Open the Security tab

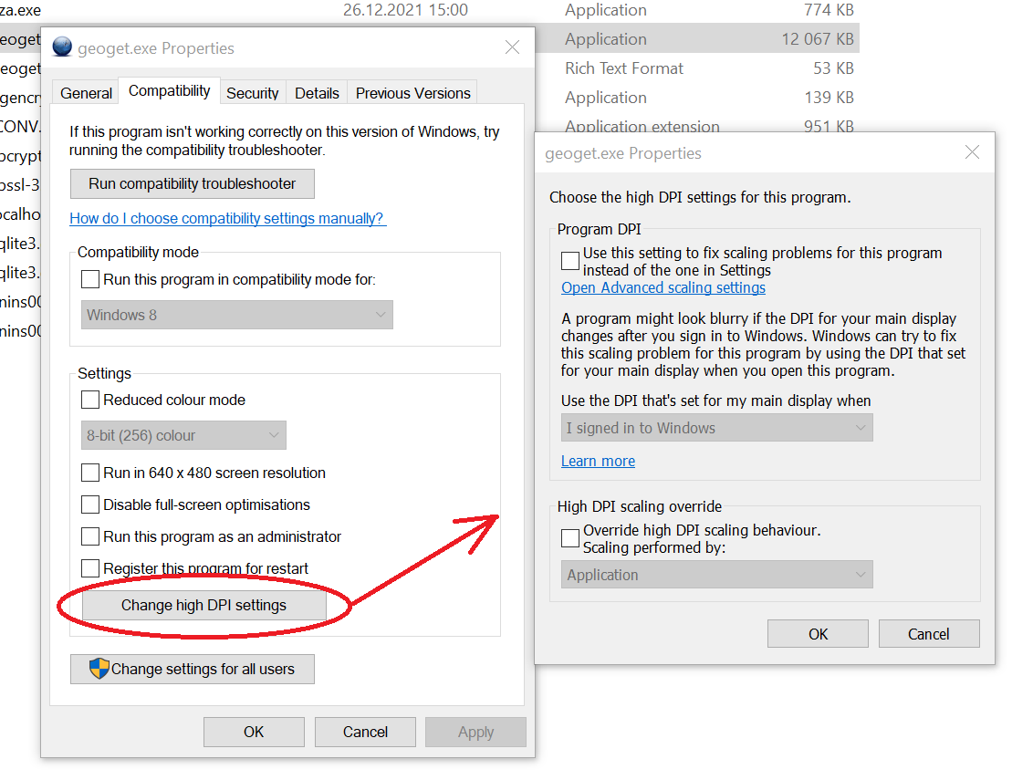253,93
